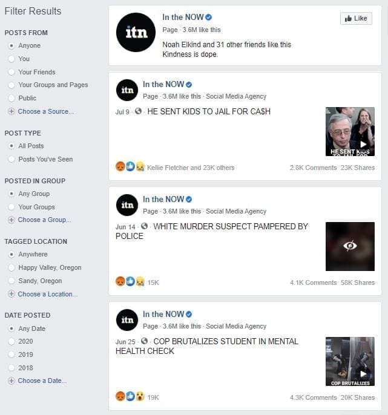Viewport: 388px width, 415px height.
Task: Click the globe privacy icon on Jul 9 post
Action: tap(138, 111)
